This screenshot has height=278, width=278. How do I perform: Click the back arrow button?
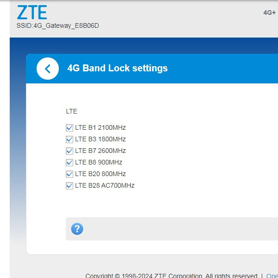48,69
